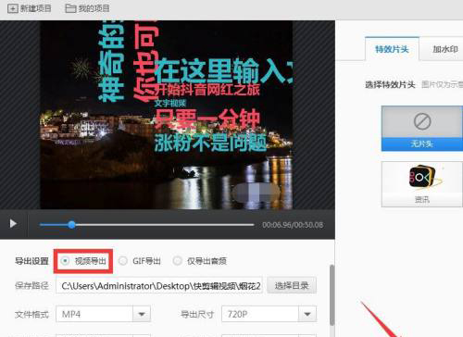
Task: Click the 新建项目 plus icon
Action: point(13,8)
